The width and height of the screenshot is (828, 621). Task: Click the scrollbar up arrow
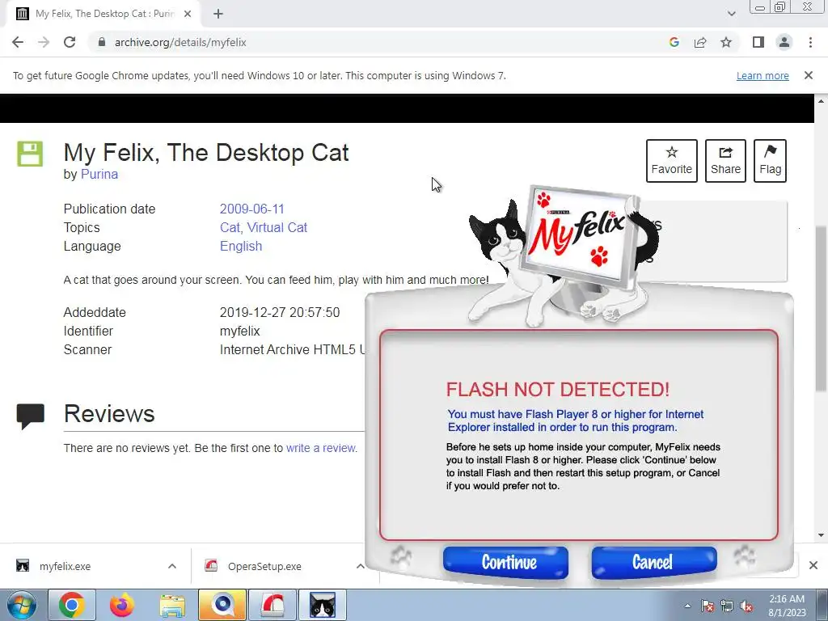(x=821, y=100)
